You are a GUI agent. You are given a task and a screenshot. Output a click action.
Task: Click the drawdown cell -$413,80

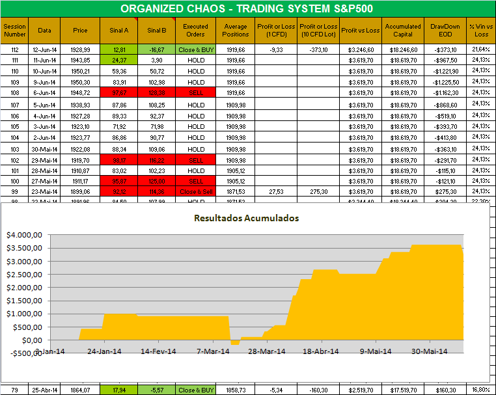[x=445, y=137]
